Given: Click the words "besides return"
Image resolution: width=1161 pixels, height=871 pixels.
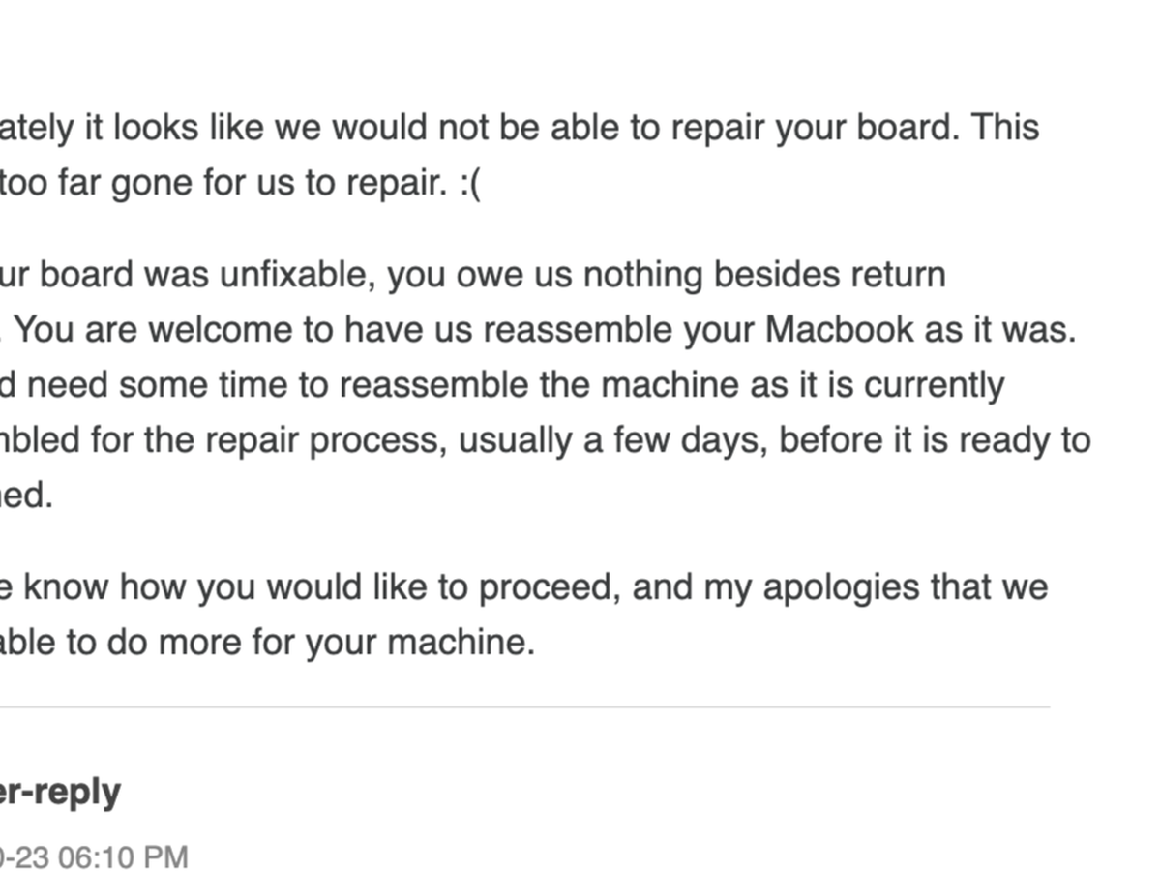Looking at the screenshot, I should coord(829,275).
